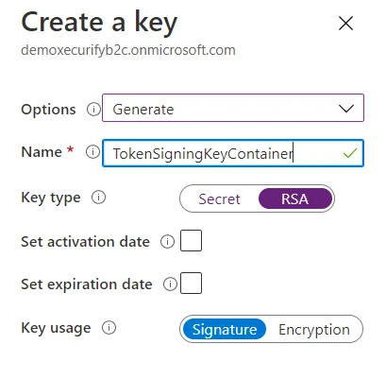Tick the Set expiration date checkbox
Screen dimensions: 386x379
click(x=191, y=283)
